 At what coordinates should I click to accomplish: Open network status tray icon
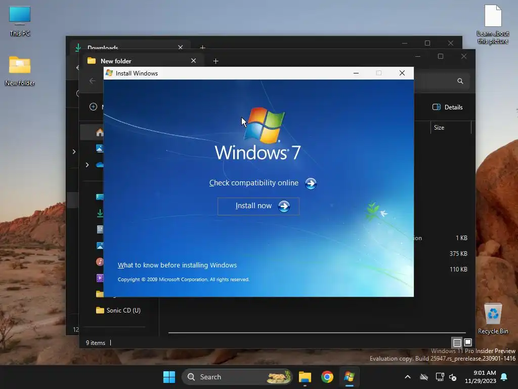pos(440,377)
